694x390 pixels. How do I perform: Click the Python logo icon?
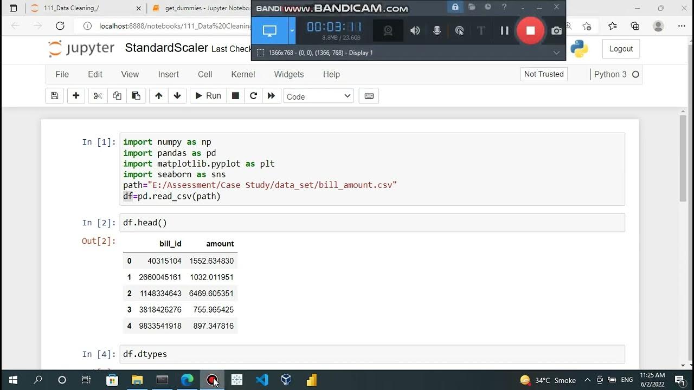coord(579,49)
